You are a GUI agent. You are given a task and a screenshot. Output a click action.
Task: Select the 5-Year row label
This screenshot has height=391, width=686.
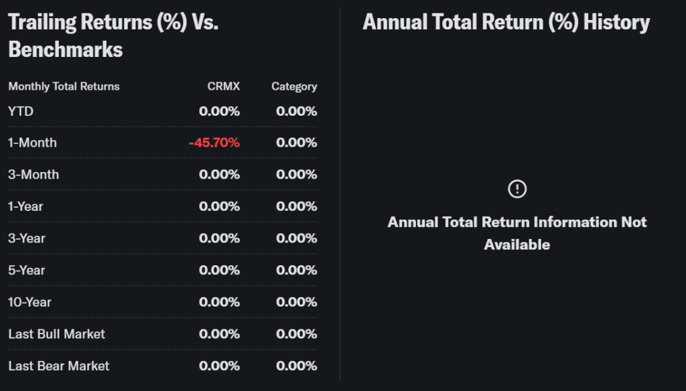(27, 270)
